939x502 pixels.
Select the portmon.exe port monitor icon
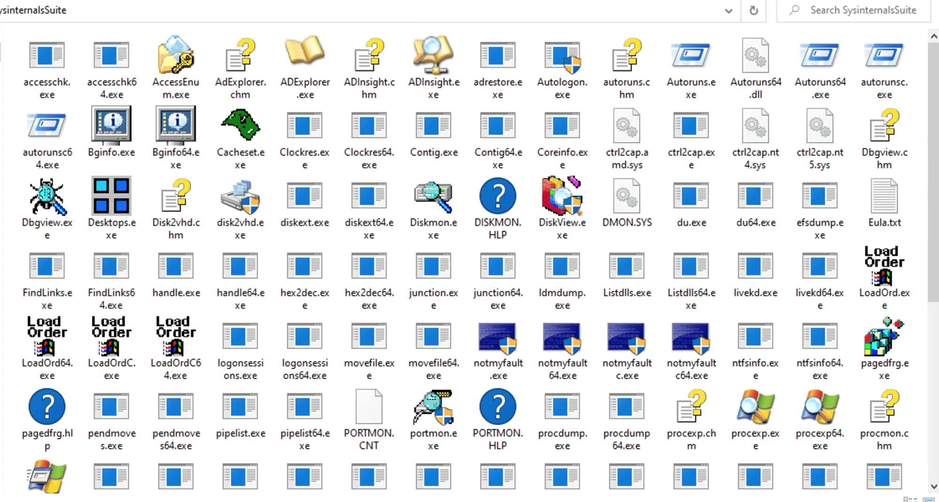coord(433,407)
